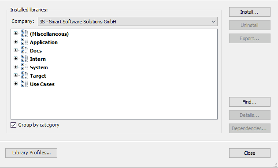Untick the Group by category checkbox
Image resolution: width=278 pixels, height=168 pixels.
pyautogui.click(x=14, y=125)
